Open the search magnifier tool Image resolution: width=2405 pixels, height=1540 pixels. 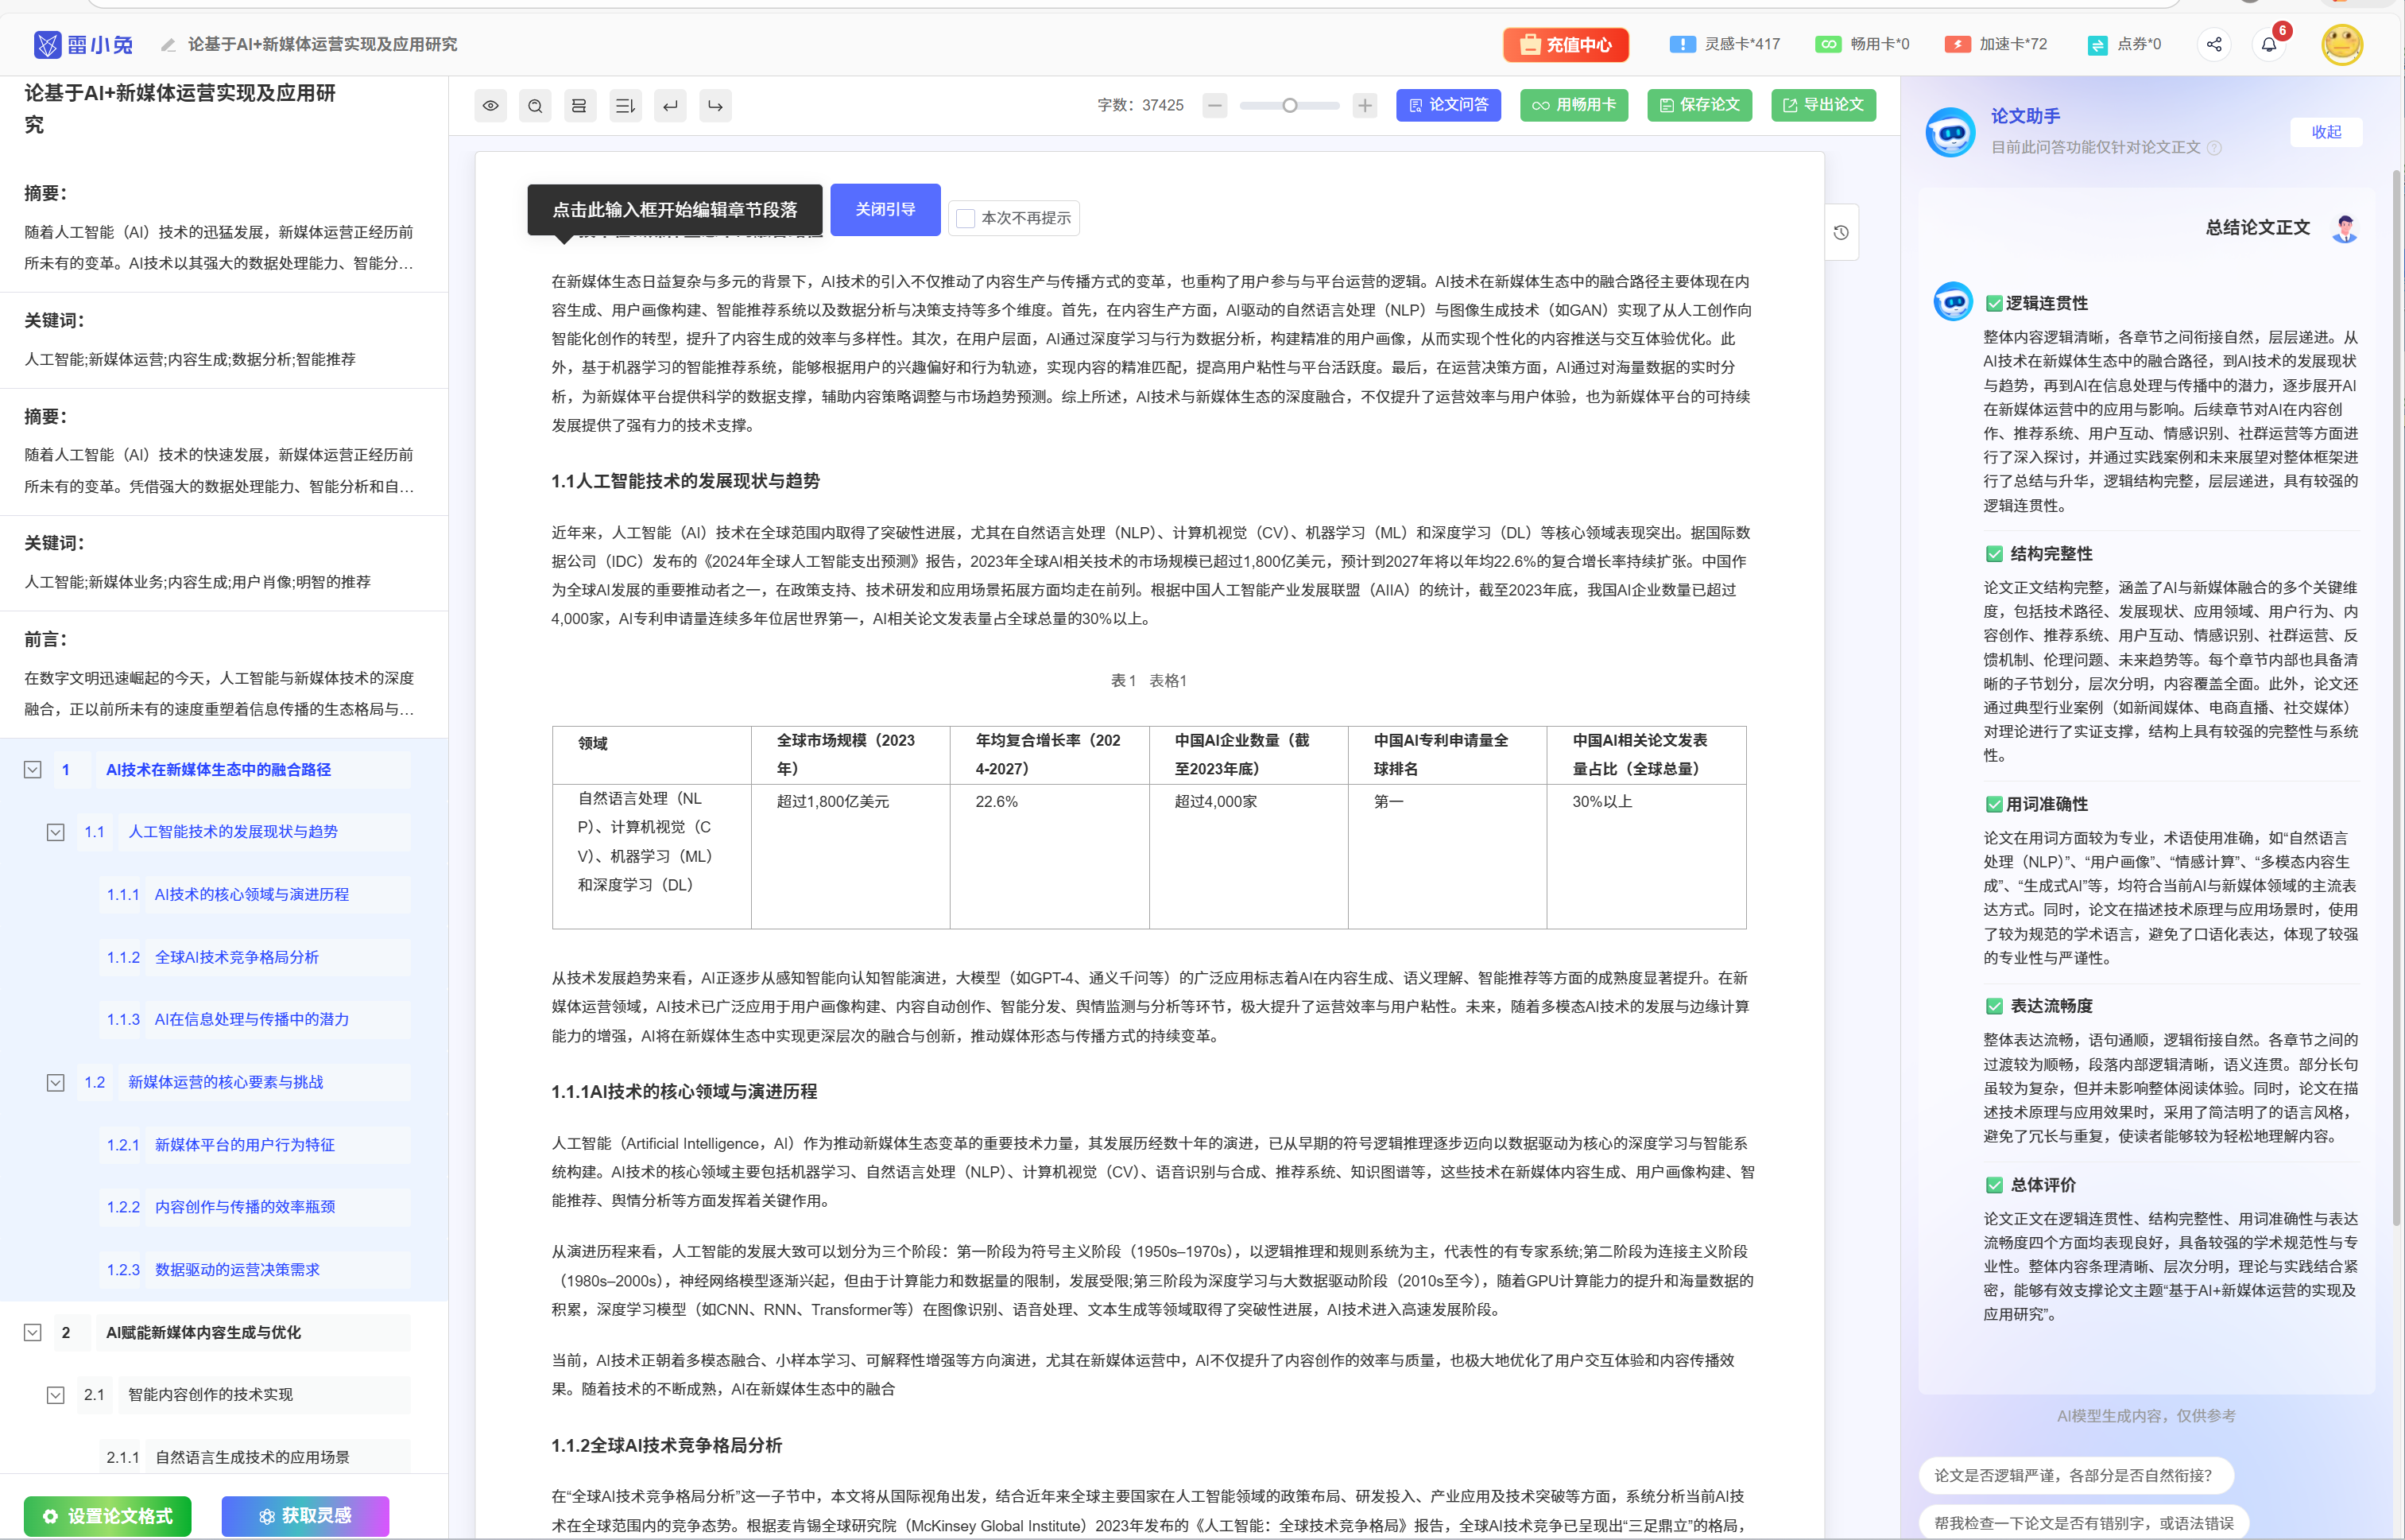click(x=535, y=105)
